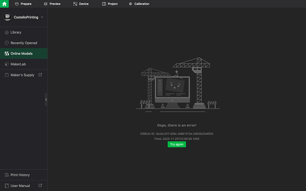Screen dimensions: 306x191
Task: Click the external link icon beside Maker's Supply
Action: click(40, 75)
